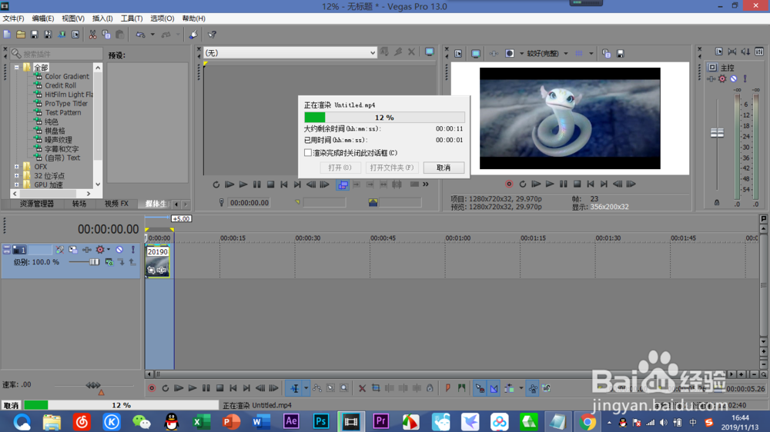Expand the OFX folder in plugin tree
This screenshot has height=432, width=770.
coord(17,167)
